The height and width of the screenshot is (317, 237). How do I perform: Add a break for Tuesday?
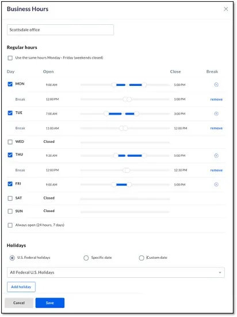coord(216,114)
